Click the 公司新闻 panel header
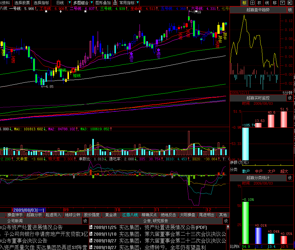 (15, 221)
